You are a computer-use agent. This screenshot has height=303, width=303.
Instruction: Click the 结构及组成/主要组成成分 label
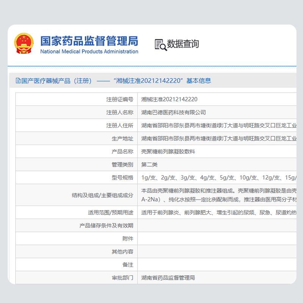102,195
